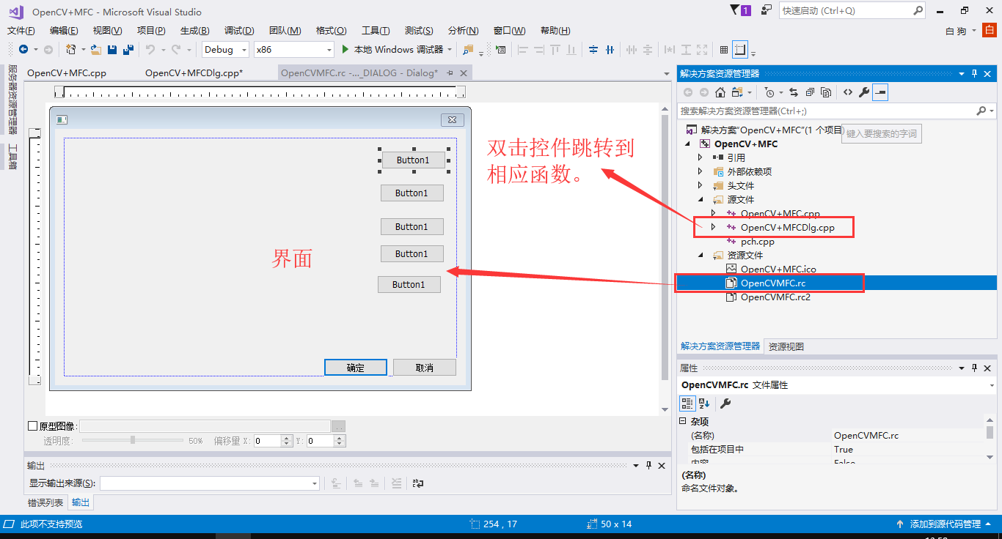Viewport: 1002px width, 539px height.
Task: Collapse the OpenCV+MFC project node
Action: coord(688,144)
